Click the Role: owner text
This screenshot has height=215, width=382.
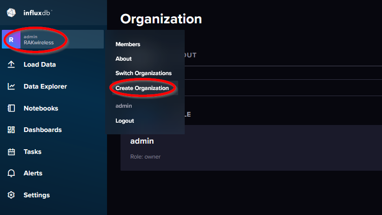pos(146,157)
